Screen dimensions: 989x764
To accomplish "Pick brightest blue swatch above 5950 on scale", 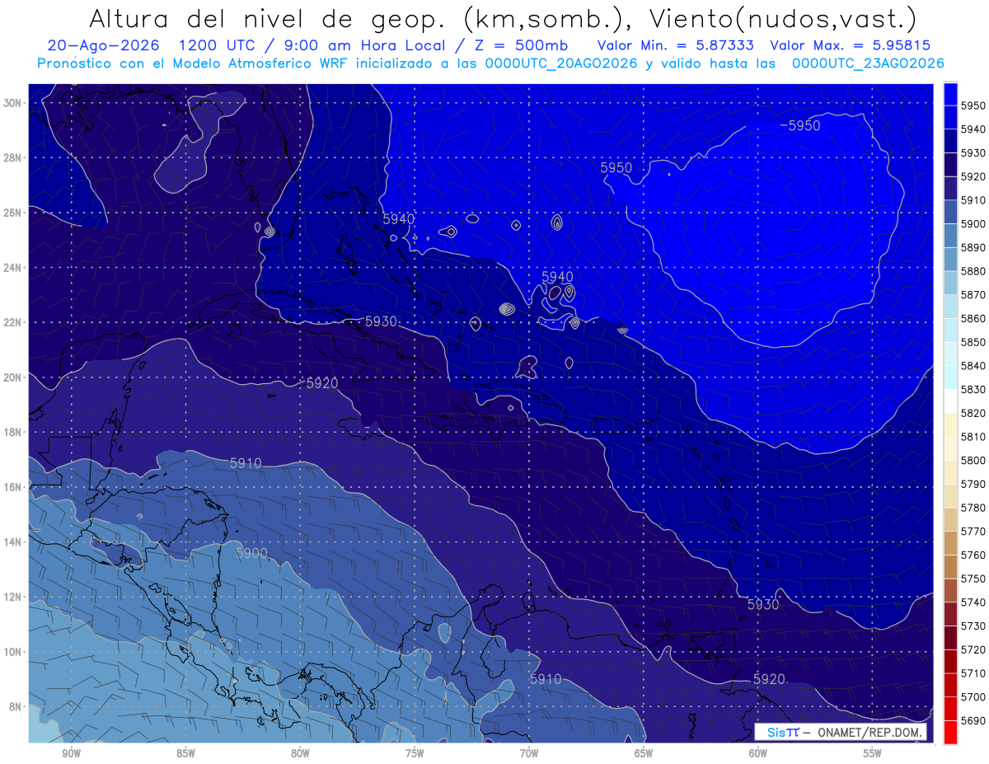I will 950,93.
